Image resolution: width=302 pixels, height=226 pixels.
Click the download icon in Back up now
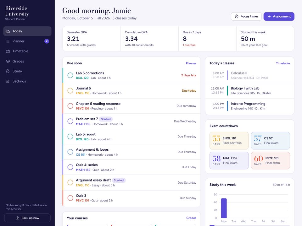point(18,218)
